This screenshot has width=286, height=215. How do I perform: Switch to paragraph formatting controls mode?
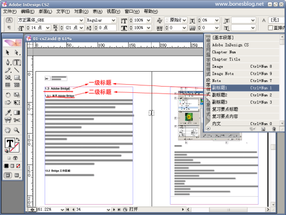[x=9, y=28]
